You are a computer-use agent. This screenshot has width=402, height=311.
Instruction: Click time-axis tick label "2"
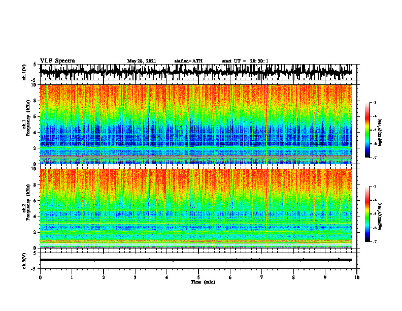pyautogui.click(x=104, y=277)
